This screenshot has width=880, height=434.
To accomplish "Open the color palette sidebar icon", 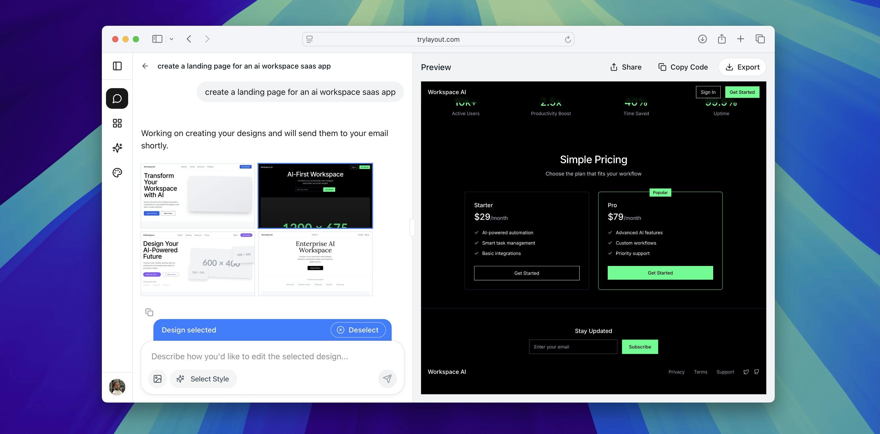I will [117, 173].
